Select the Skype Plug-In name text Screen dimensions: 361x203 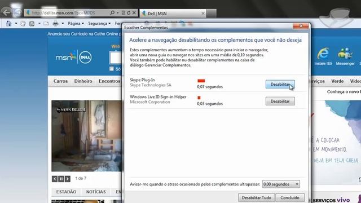[142, 80]
